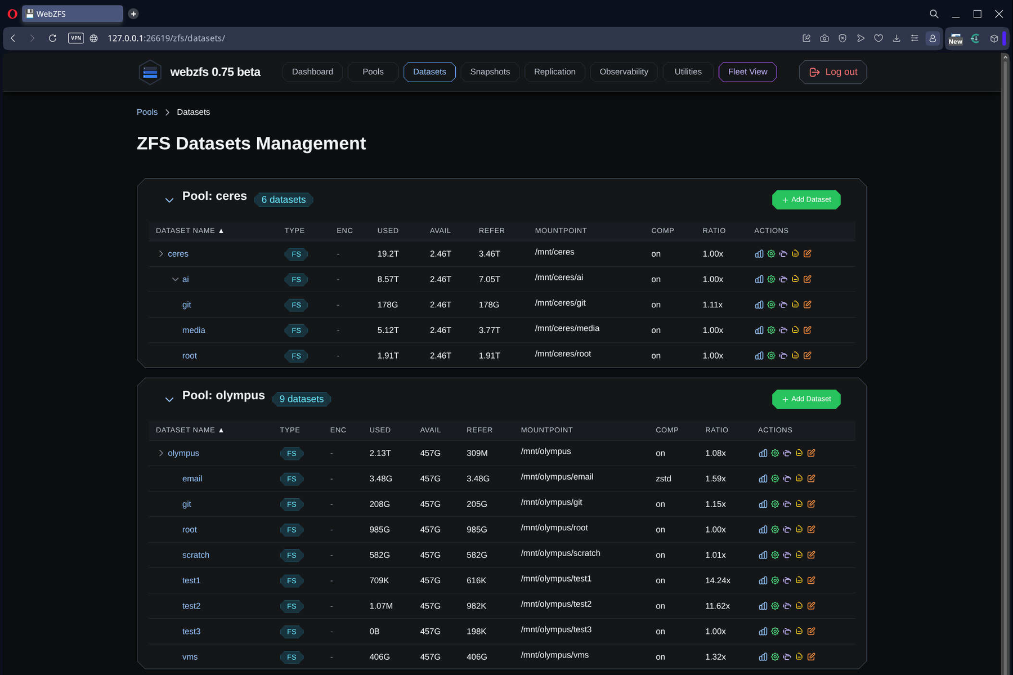Switch to the Pools nav tab
The image size is (1013, 675).
pos(373,72)
